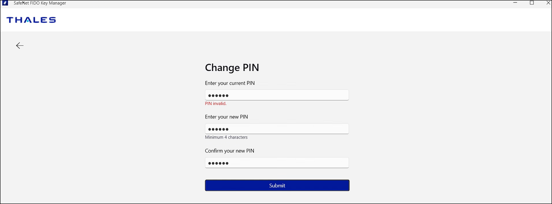The width and height of the screenshot is (552, 204).
Task: Click the red "PIN invalid." error message
Action: pos(216,103)
